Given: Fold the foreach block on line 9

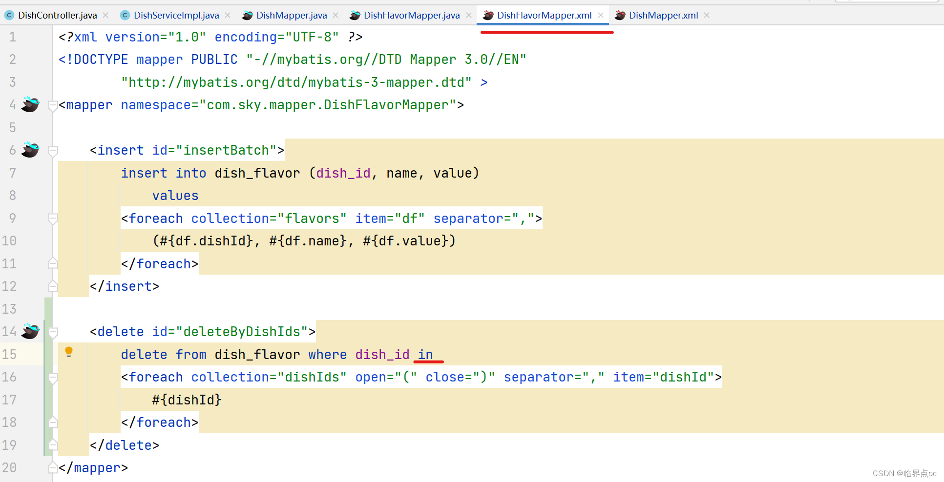Looking at the screenshot, I should (53, 219).
